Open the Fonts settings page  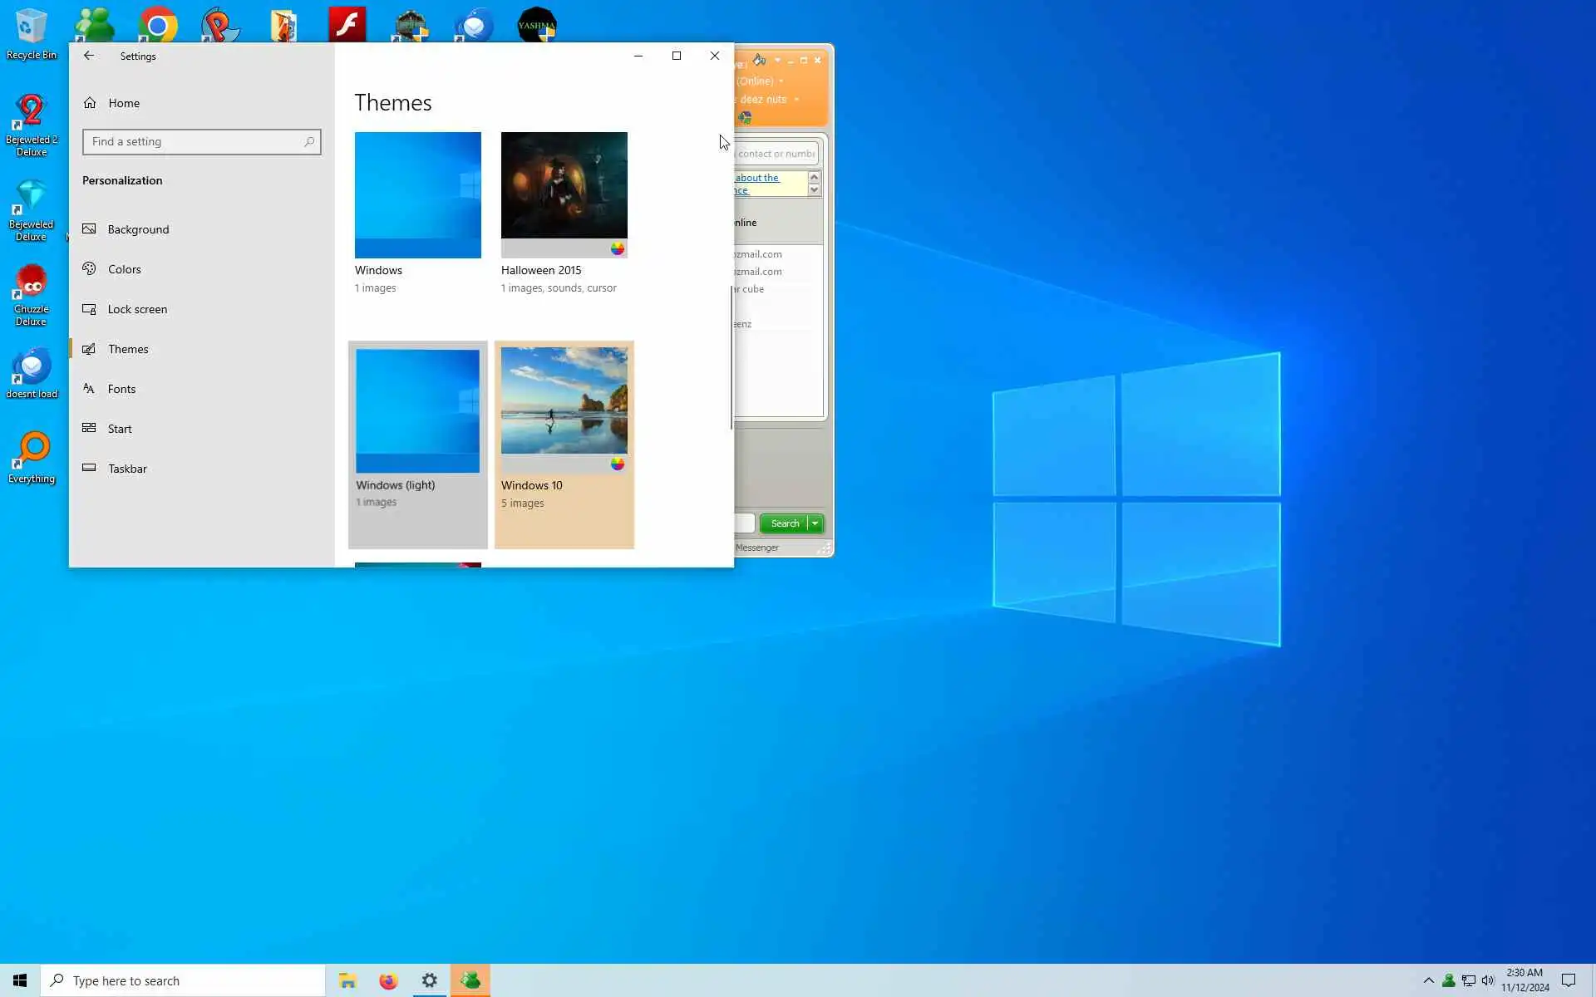point(121,389)
